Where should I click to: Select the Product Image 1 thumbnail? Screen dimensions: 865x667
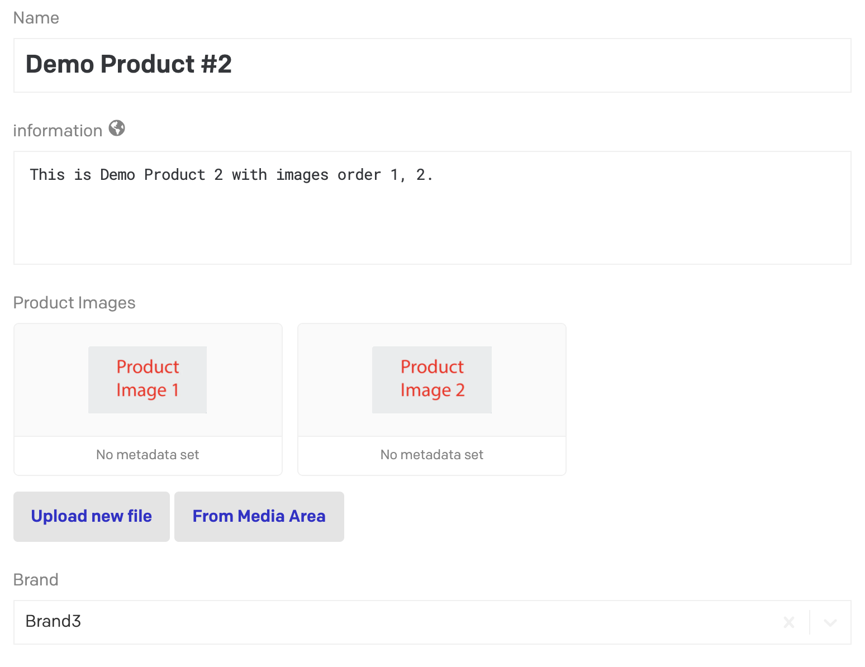click(x=148, y=379)
